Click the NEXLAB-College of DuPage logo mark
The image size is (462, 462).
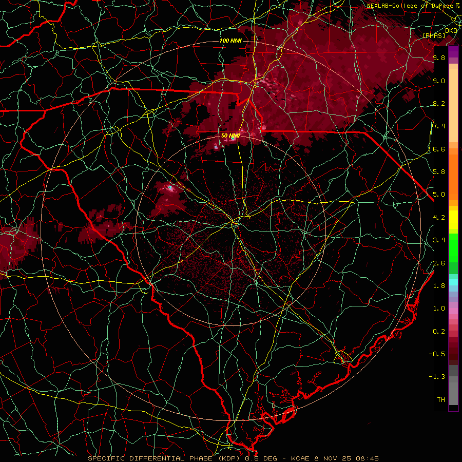[457, 5]
